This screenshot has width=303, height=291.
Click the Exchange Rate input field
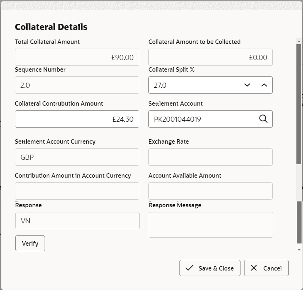211,157
